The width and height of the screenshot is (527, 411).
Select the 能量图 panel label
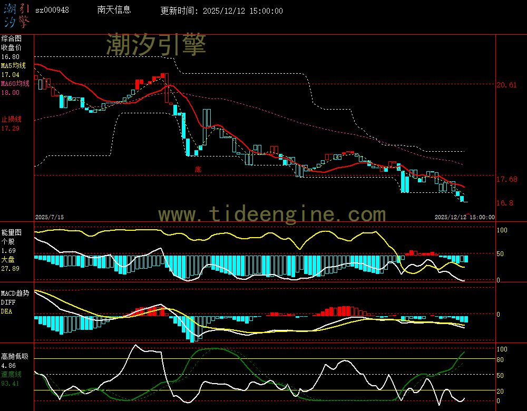12,232
